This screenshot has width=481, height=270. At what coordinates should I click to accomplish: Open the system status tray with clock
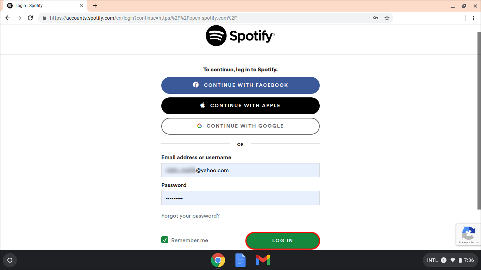[450, 260]
